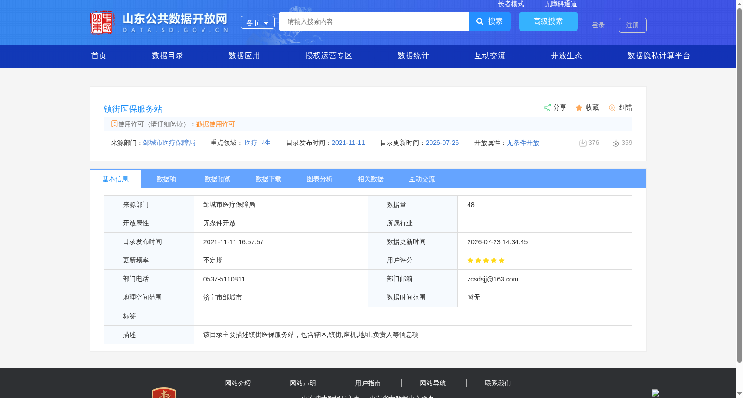Enable 长者模式 elder mode
This screenshot has width=743, height=398.
[511, 4]
